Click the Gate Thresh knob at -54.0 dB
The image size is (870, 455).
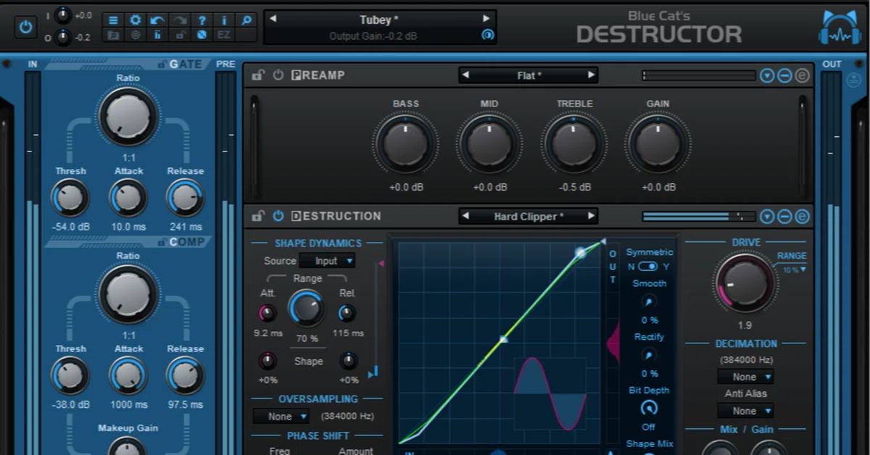(x=70, y=198)
